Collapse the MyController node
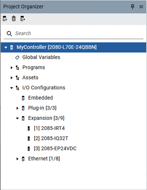 (6, 47)
